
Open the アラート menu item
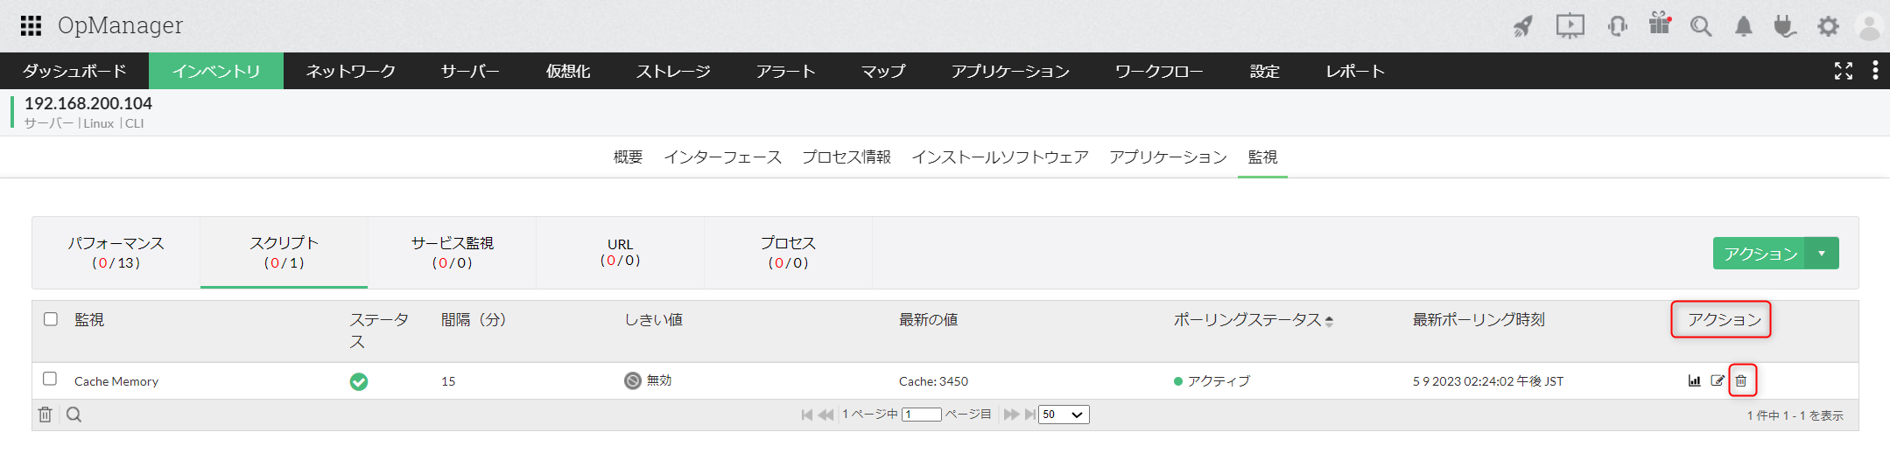pyautogui.click(x=785, y=71)
